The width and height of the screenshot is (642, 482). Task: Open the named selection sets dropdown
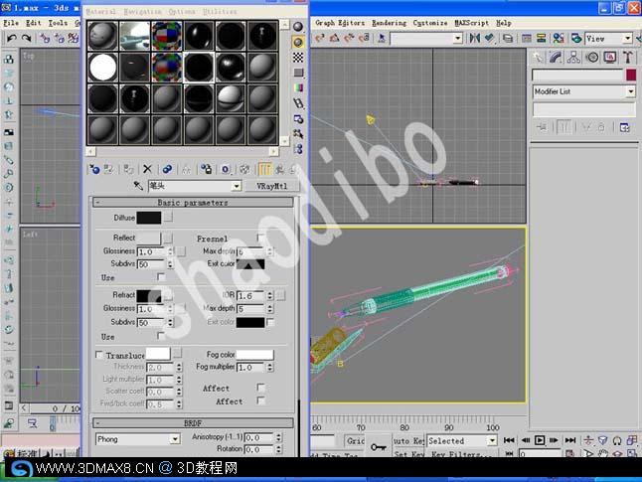pyautogui.click(x=458, y=39)
